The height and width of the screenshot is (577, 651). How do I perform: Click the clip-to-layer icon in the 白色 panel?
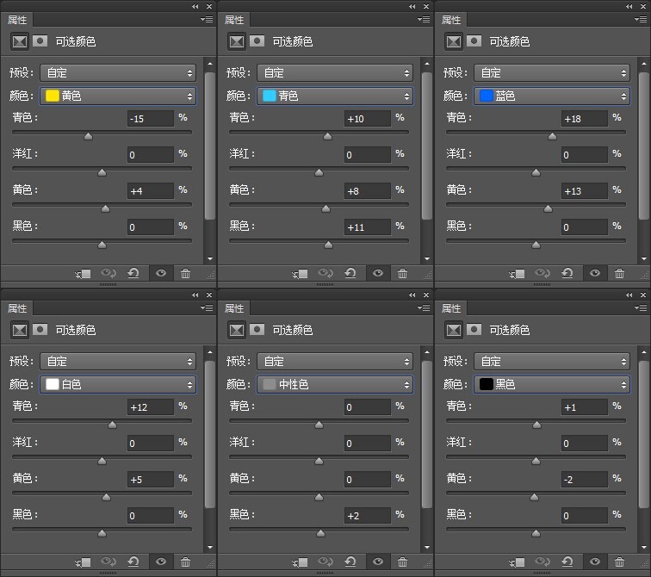84,562
